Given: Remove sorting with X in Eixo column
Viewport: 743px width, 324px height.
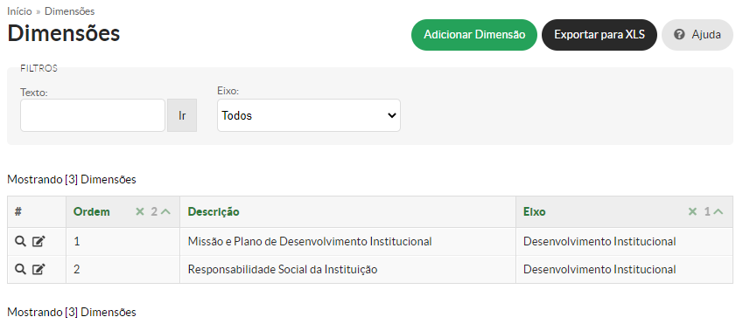Looking at the screenshot, I should (692, 211).
